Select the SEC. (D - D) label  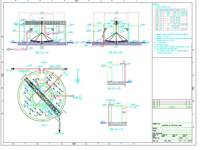[x=116, y=129]
